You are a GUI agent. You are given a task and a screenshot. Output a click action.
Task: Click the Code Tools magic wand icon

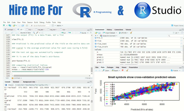pos(37,33)
